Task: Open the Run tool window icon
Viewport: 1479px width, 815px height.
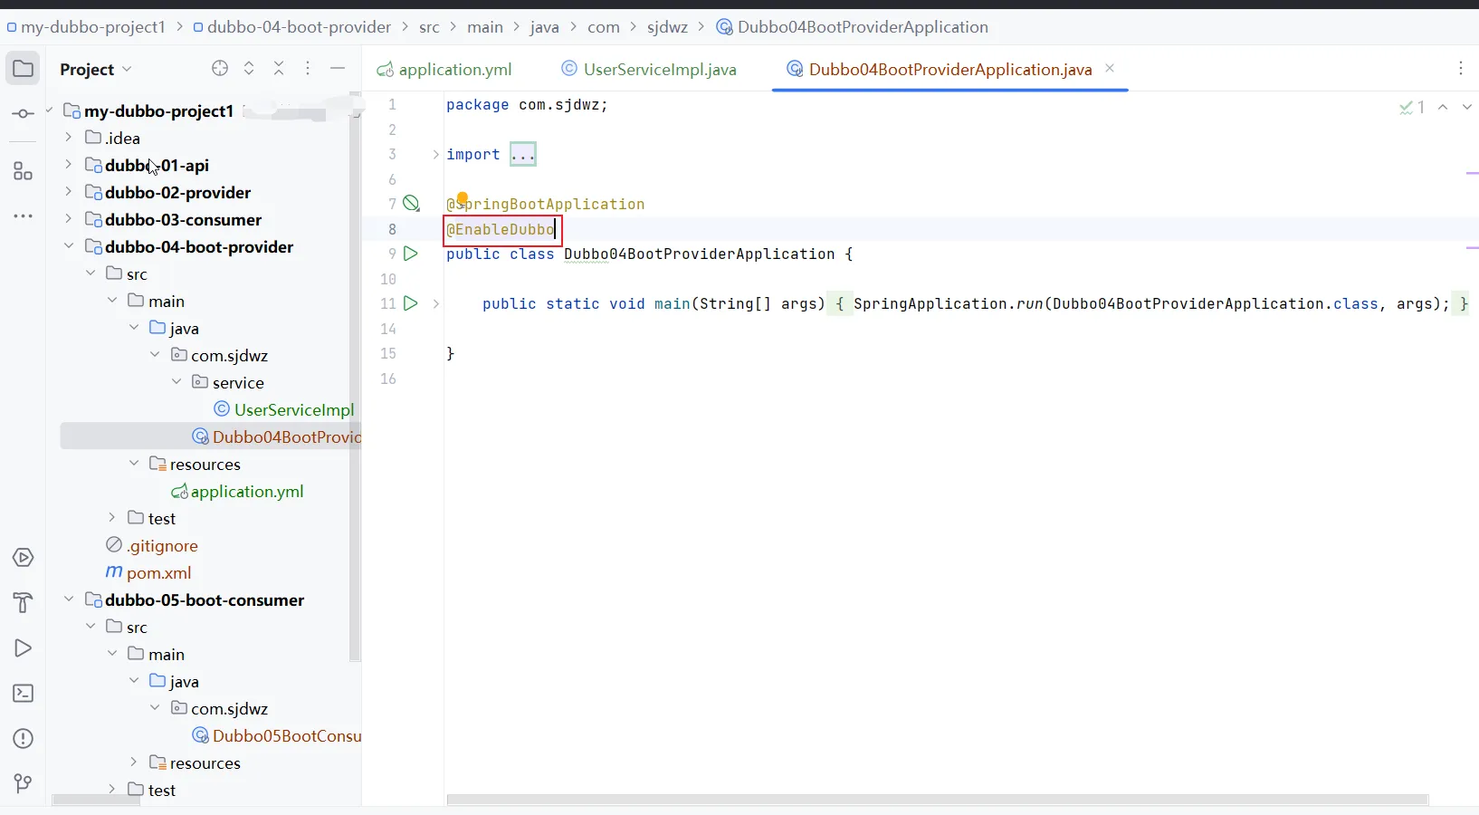Action: pos(24,648)
